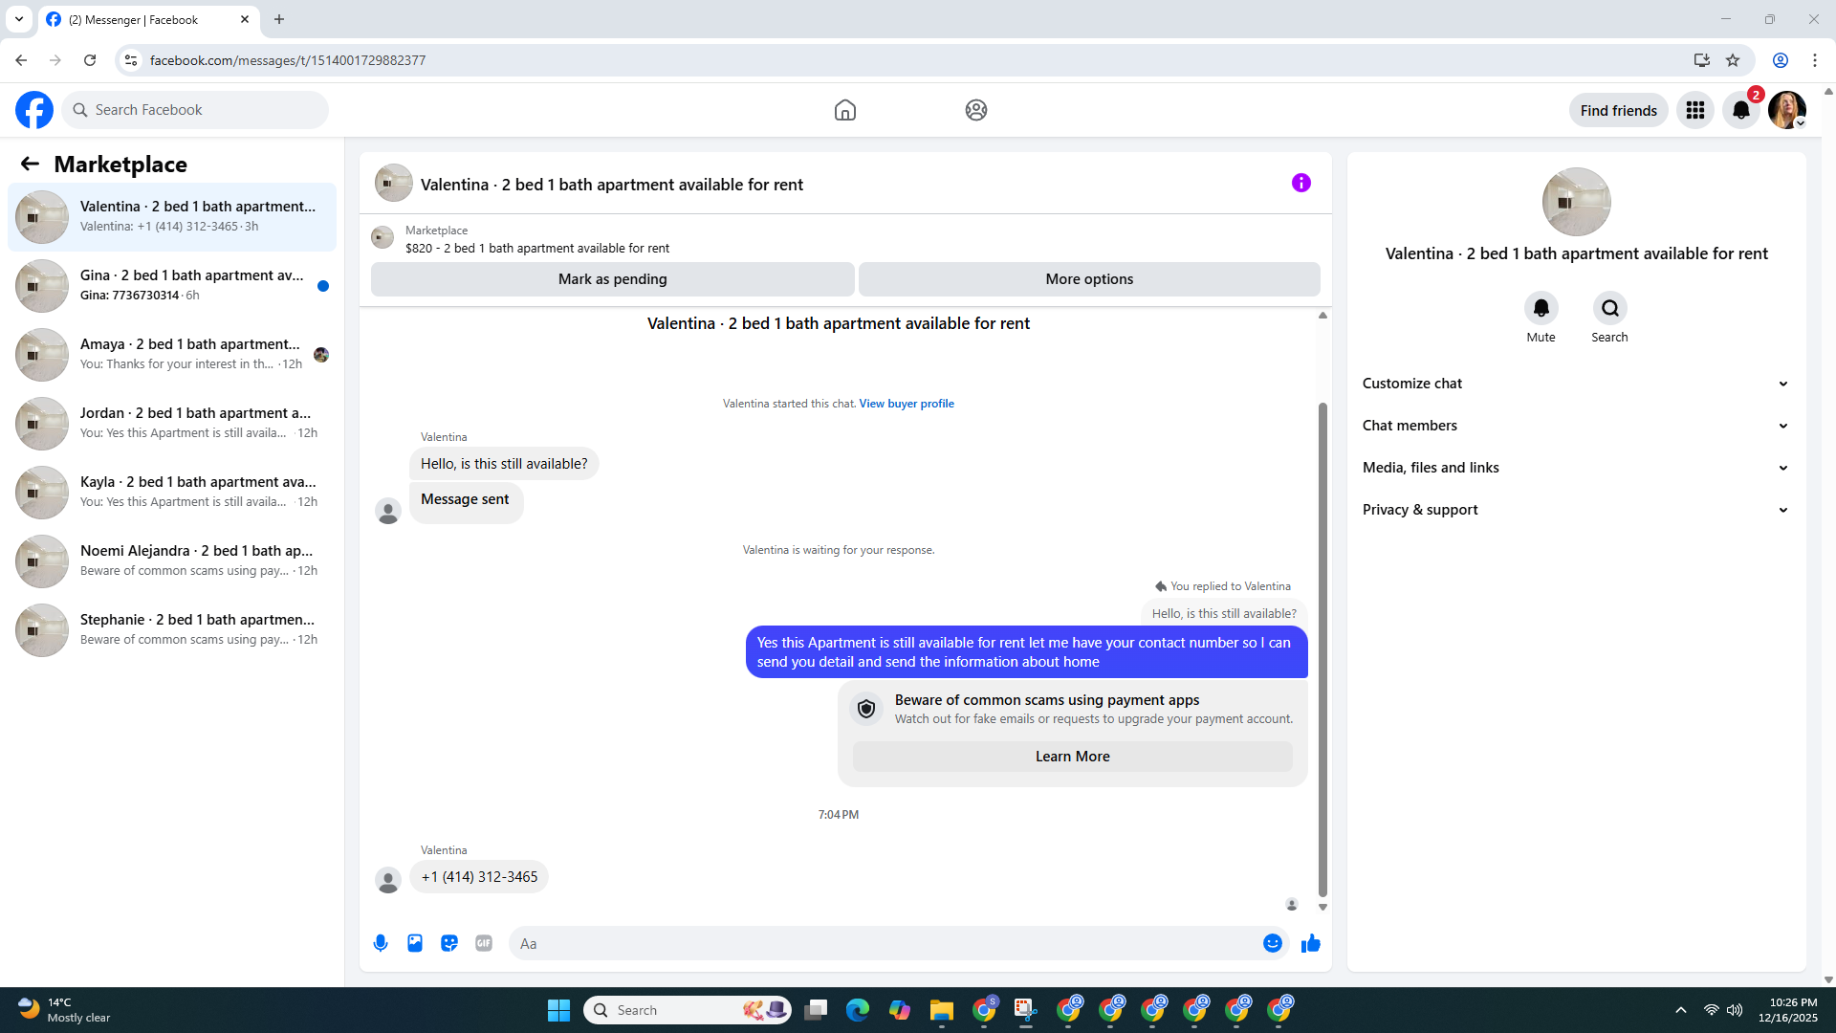Show hidden system tray icons

click(x=1680, y=1010)
